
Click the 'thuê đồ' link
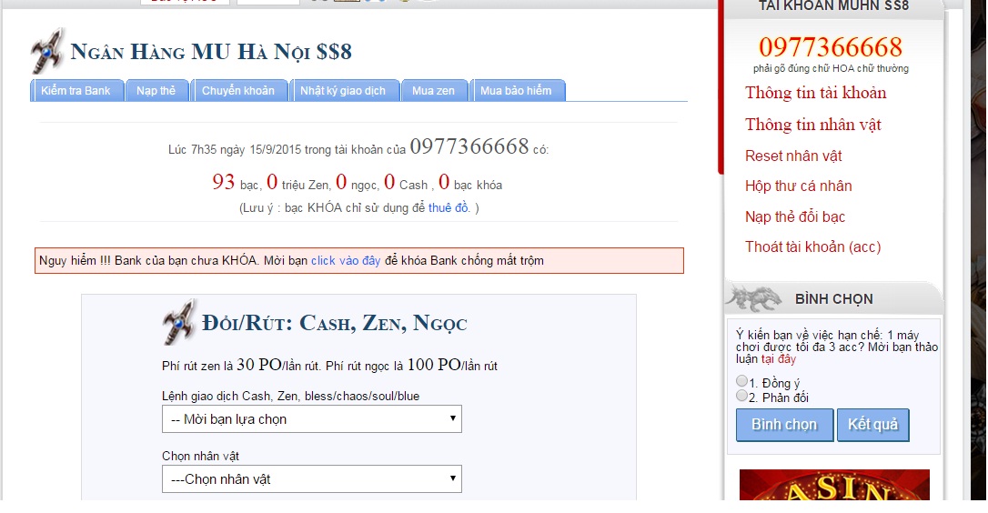coord(449,208)
